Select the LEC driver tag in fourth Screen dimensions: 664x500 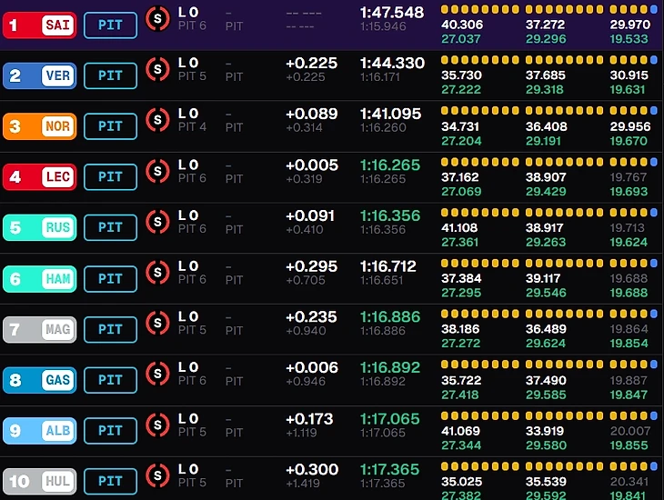point(40,177)
